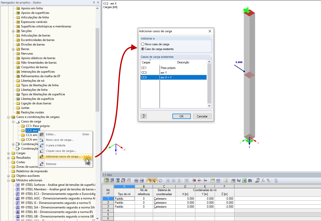Click the RF-STEEL SIA module icon
Viewport: 321px width, 221px height.
click(18, 207)
